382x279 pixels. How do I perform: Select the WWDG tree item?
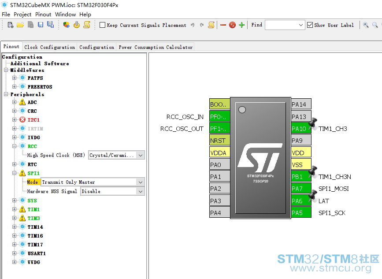click(x=34, y=262)
